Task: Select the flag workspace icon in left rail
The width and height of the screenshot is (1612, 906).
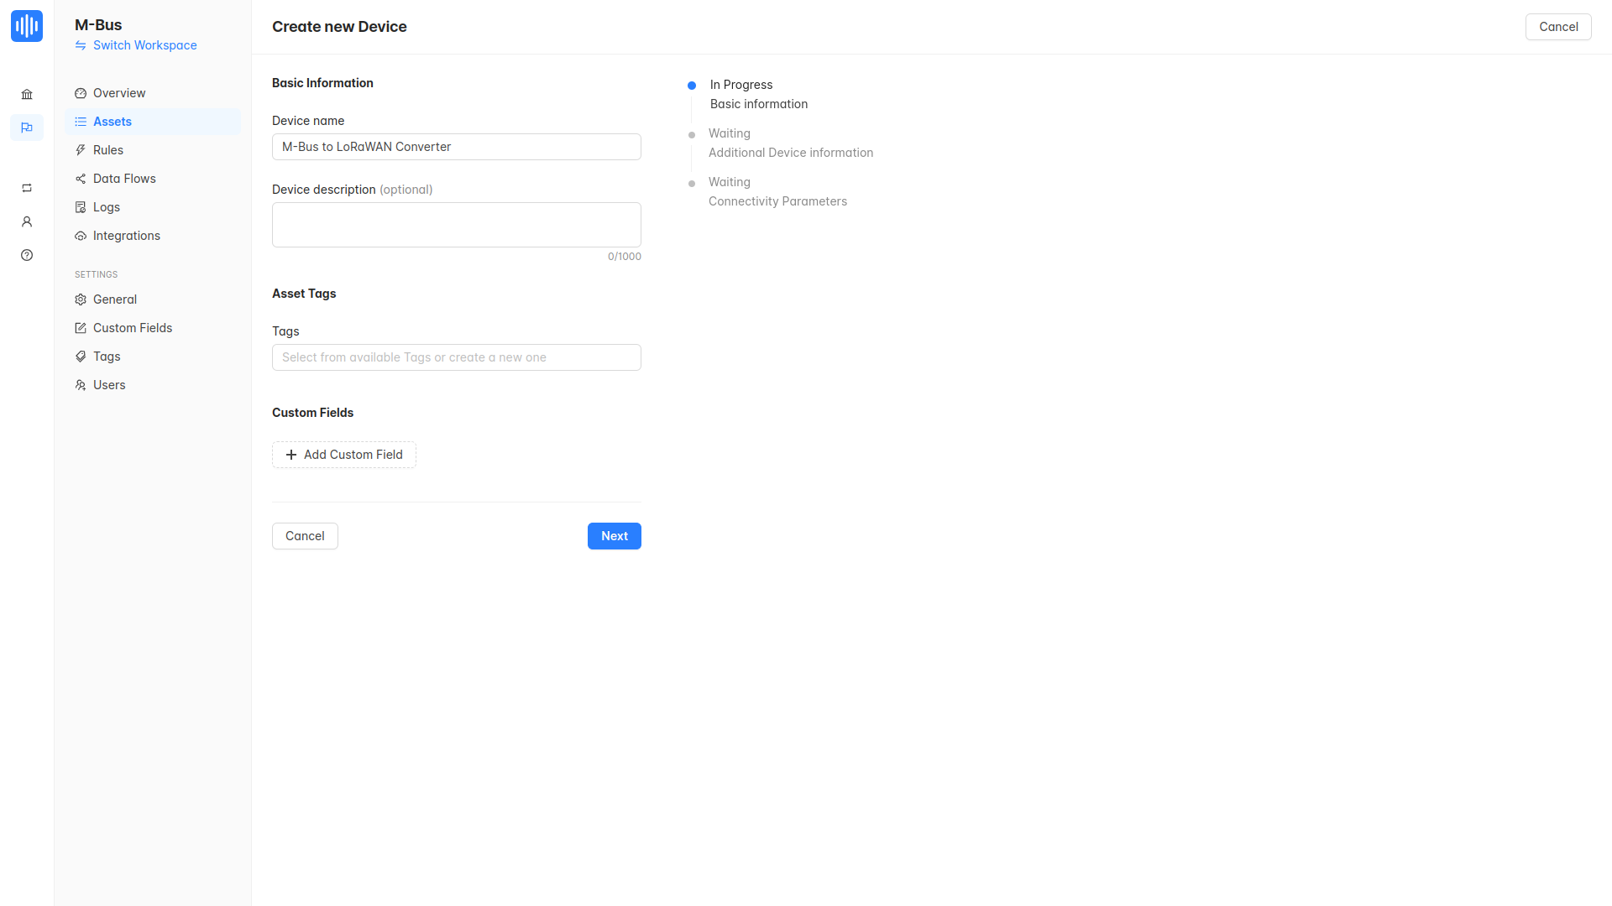Action: coord(27,128)
